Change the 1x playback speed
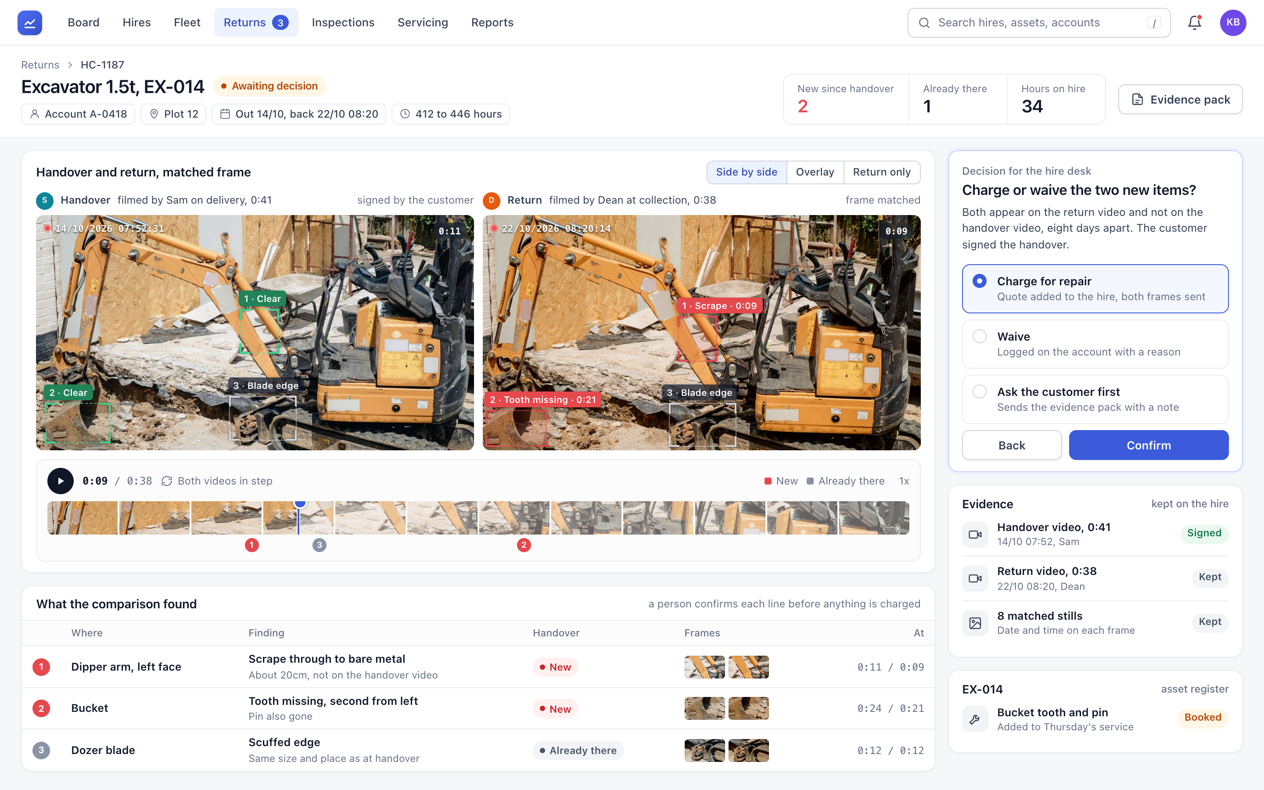This screenshot has width=1264, height=790. 904,481
